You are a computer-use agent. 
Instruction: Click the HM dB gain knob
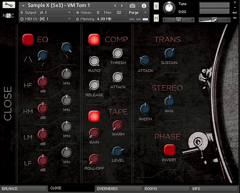coord(43,109)
